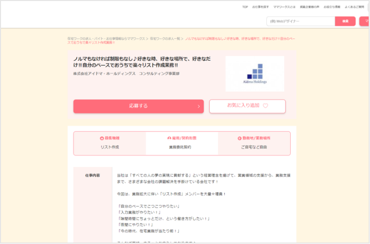The width and height of the screenshot is (370, 244).
Task: Focus the (例) Webデザイナー search field
Action: 301,21
